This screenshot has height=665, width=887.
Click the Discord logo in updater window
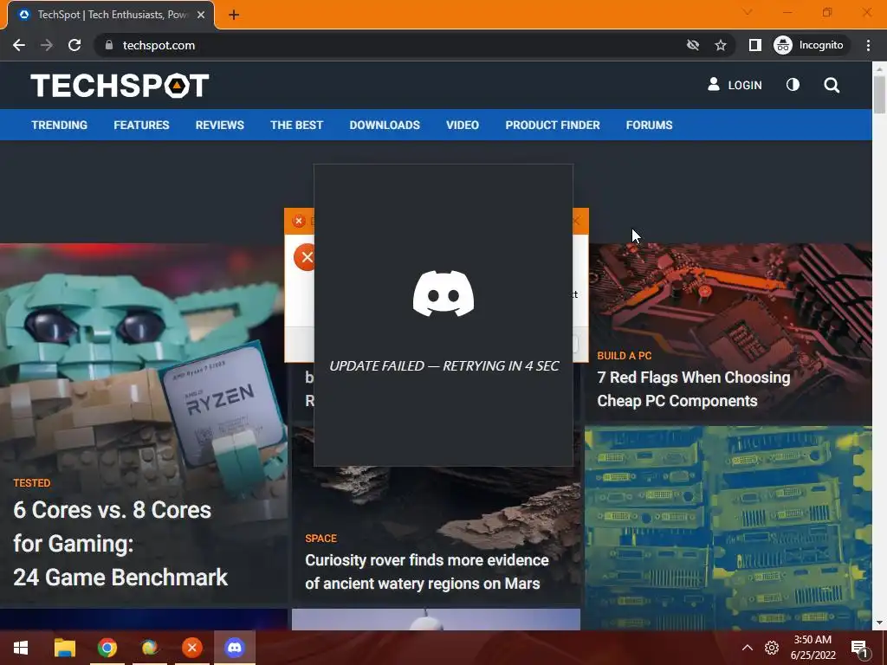tap(443, 294)
